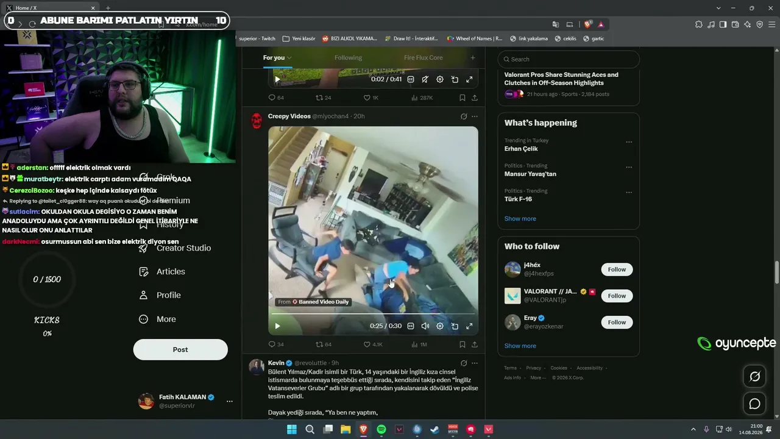Screen dimensions: 780x439
Task: Bookmark the post with 287K views
Action: point(463,98)
